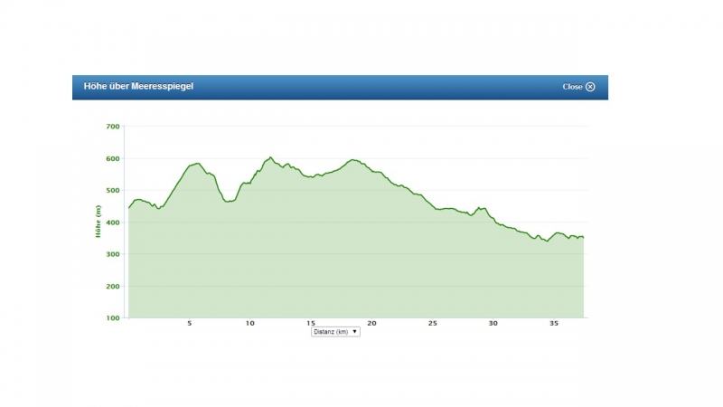723x407 pixels.
Task: Click the circled X close icon
Action: [x=590, y=87]
